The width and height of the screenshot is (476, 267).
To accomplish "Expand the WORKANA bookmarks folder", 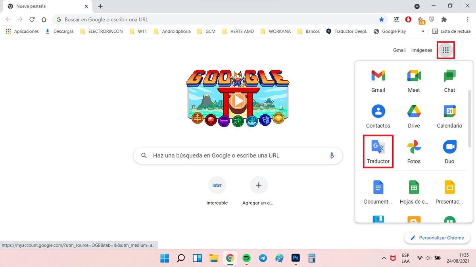I will tap(276, 31).
